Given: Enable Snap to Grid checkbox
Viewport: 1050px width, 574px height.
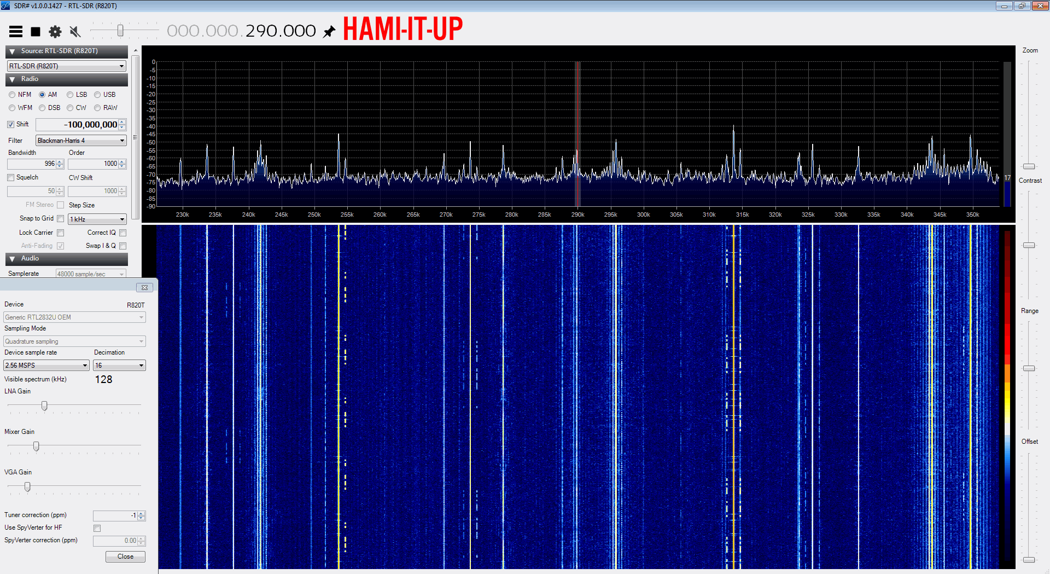Looking at the screenshot, I should [61, 218].
